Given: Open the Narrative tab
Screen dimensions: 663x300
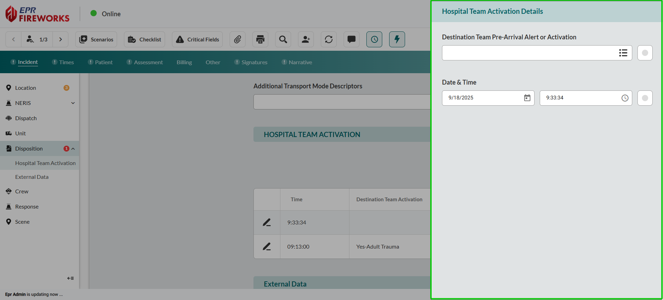Looking at the screenshot, I should [300, 62].
